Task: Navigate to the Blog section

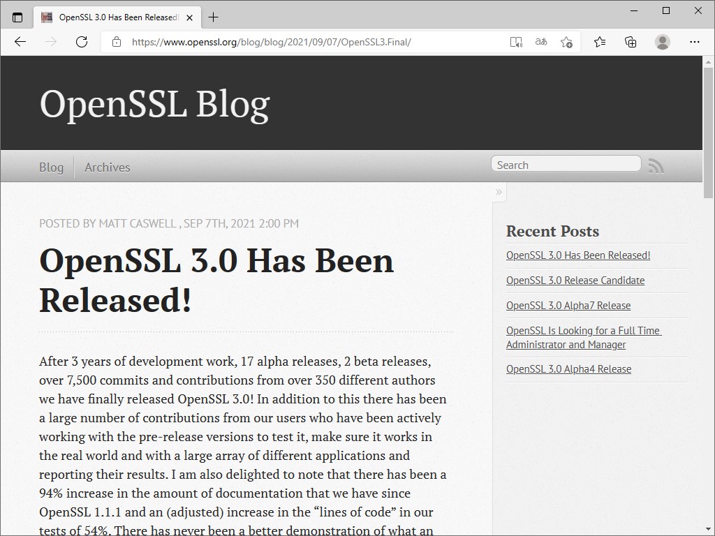Action: pyautogui.click(x=51, y=167)
